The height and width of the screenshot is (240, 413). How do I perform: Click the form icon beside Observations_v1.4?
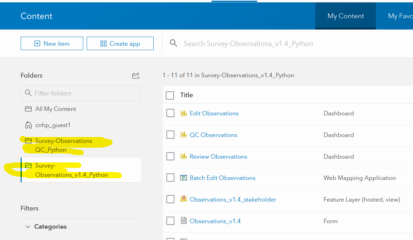[184, 221]
